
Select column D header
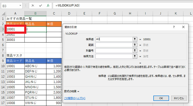coord(69,13)
